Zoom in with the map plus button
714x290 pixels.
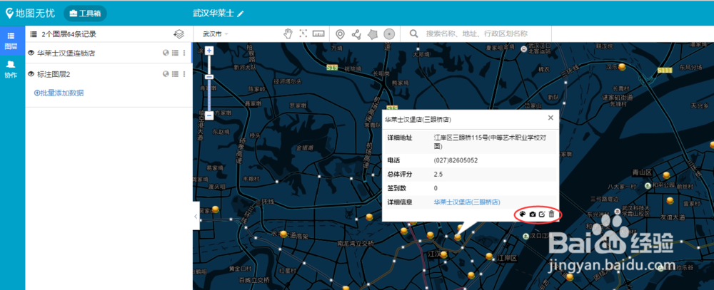tap(209, 51)
